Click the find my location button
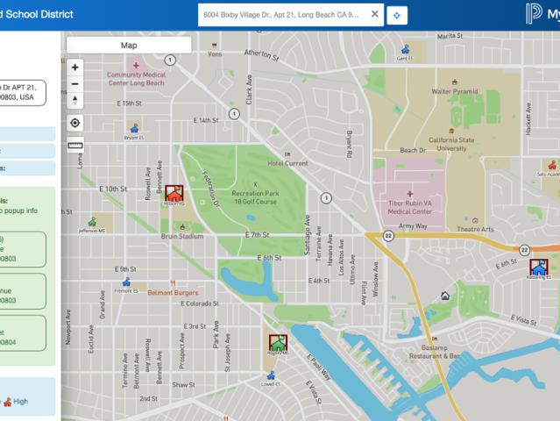 pos(75,123)
